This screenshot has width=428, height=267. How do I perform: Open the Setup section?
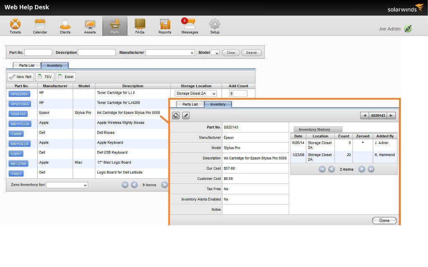pyautogui.click(x=214, y=26)
